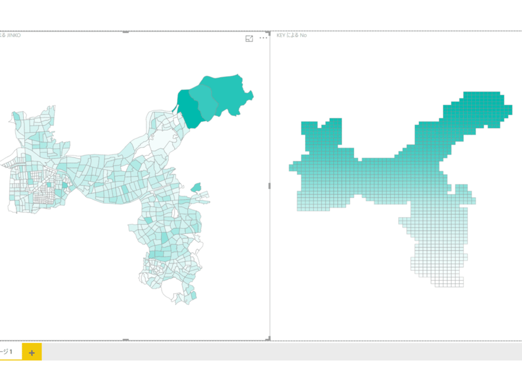
Task: Grab the right-edge resize handle of the JINKO visual
Action: [x=269, y=186]
